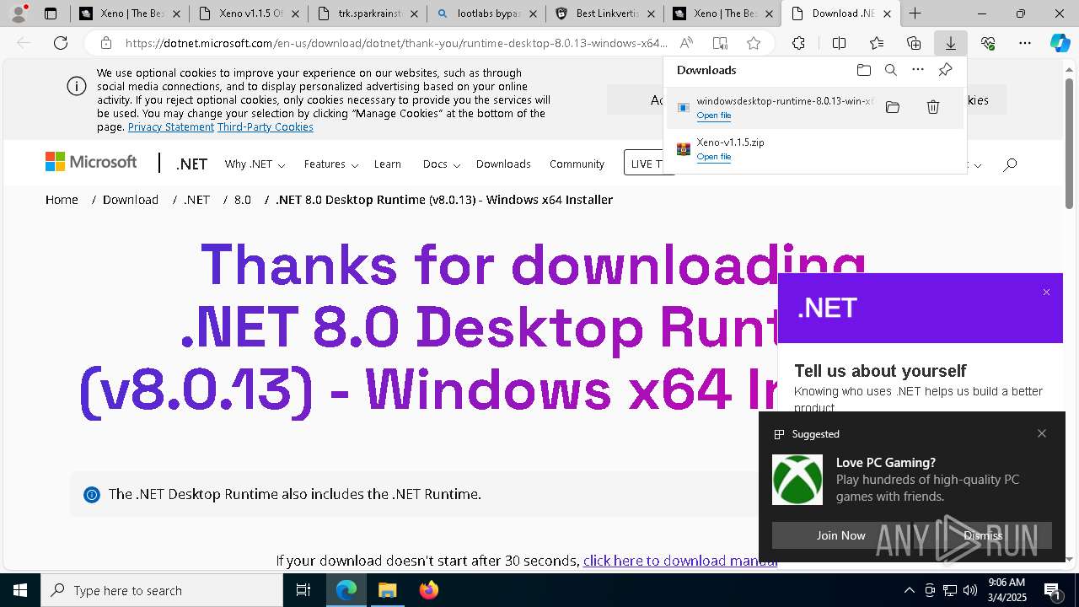Click Download breadcrumb

(131, 200)
